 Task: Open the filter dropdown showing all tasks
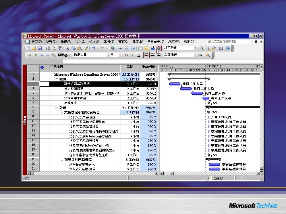pos(195,55)
